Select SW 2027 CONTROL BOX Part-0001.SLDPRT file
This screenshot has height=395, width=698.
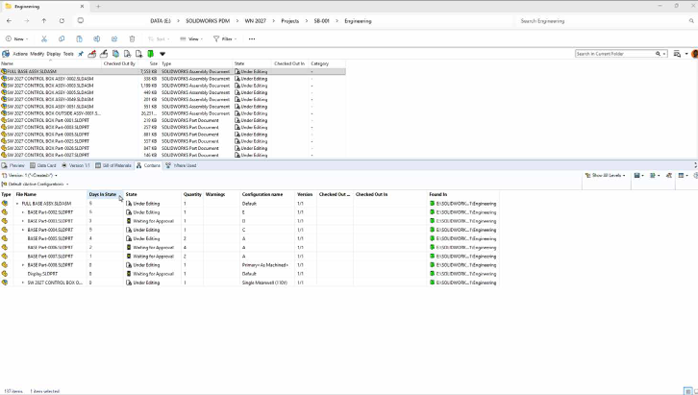pos(173,120)
